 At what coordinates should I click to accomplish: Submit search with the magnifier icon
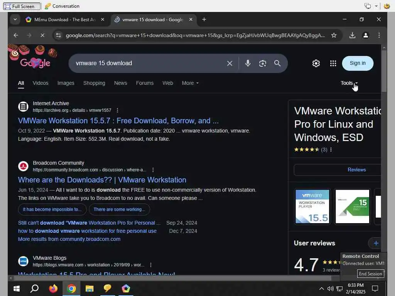click(x=277, y=64)
